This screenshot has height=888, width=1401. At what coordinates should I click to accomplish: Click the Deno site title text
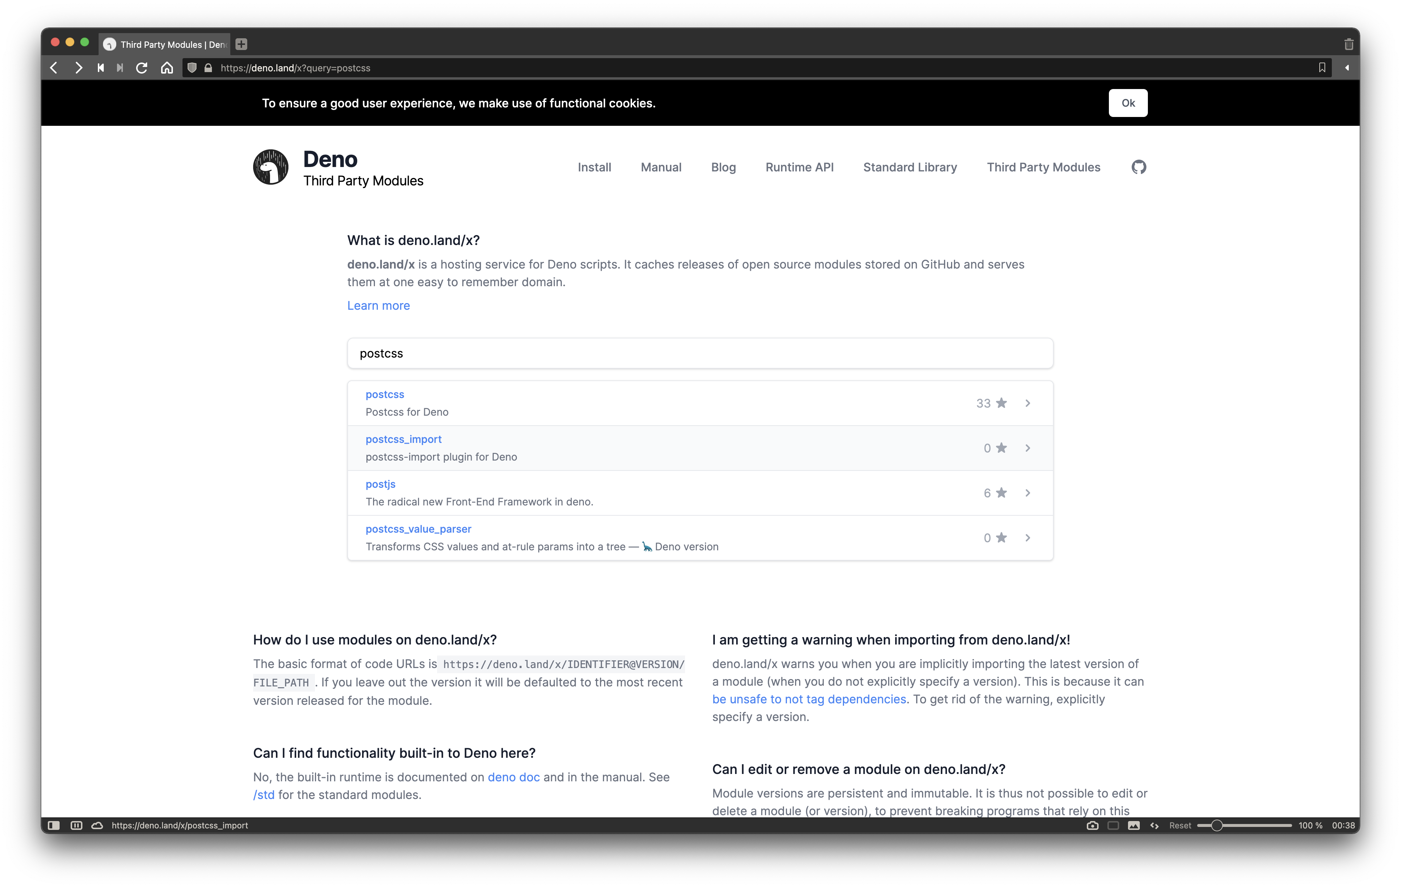click(x=330, y=159)
